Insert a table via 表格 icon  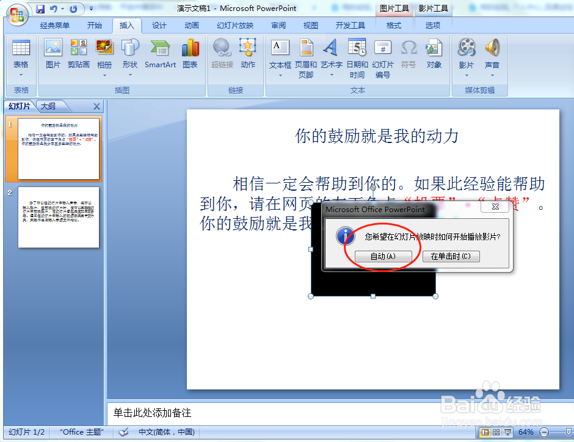coord(21,48)
